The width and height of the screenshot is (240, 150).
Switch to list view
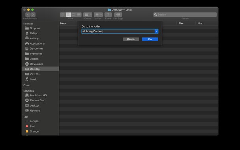tap(68, 15)
